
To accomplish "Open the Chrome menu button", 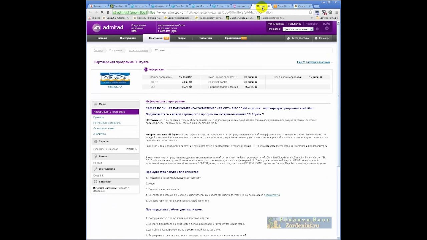I will tap(336, 12).
